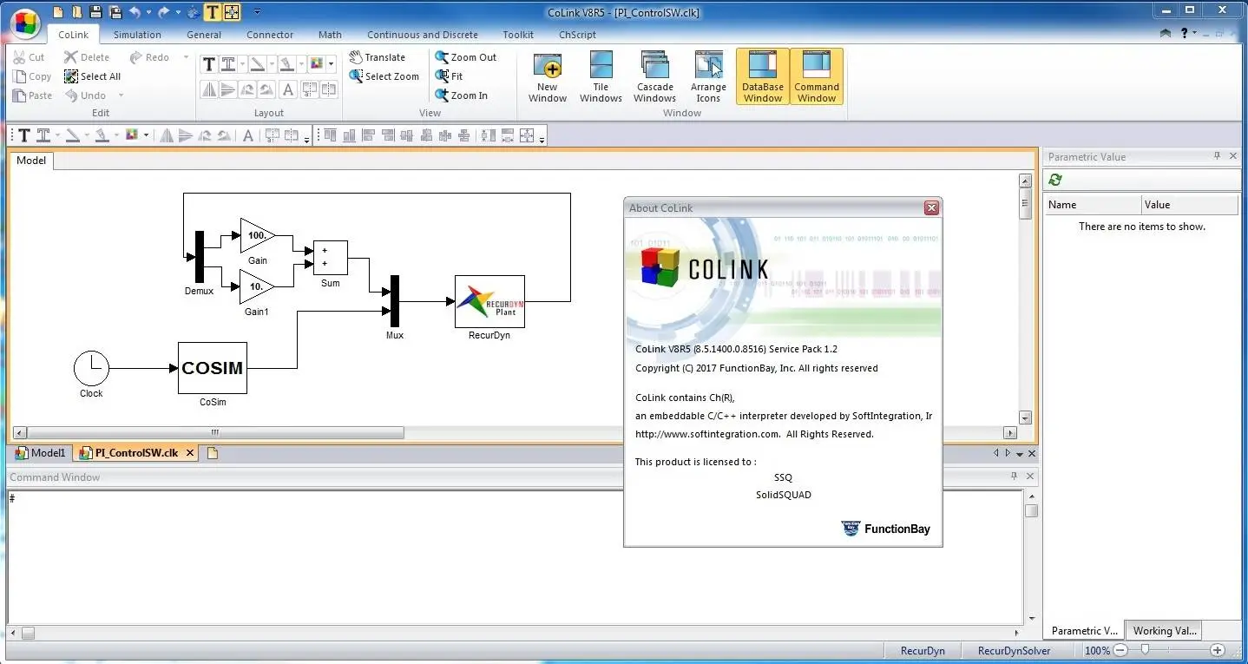The width and height of the screenshot is (1248, 664).
Task: Select the Gain triangle block labeled 100.
Action: click(257, 235)
